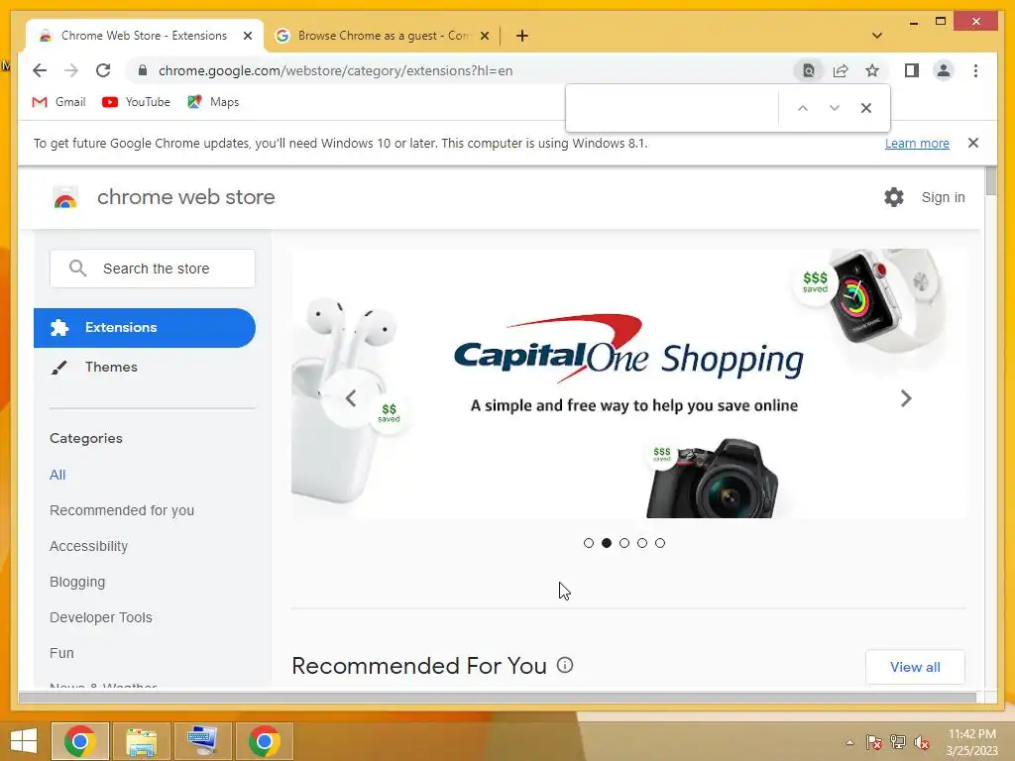The image size is (1015, 761).
Task: Select Developer Tools category
Action: pos(101,617)
